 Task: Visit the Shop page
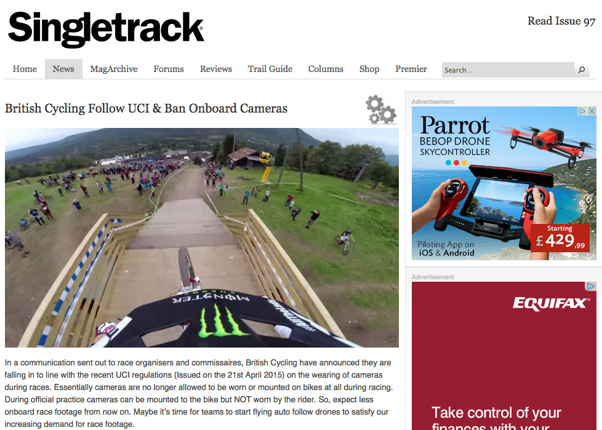(369, 69)
